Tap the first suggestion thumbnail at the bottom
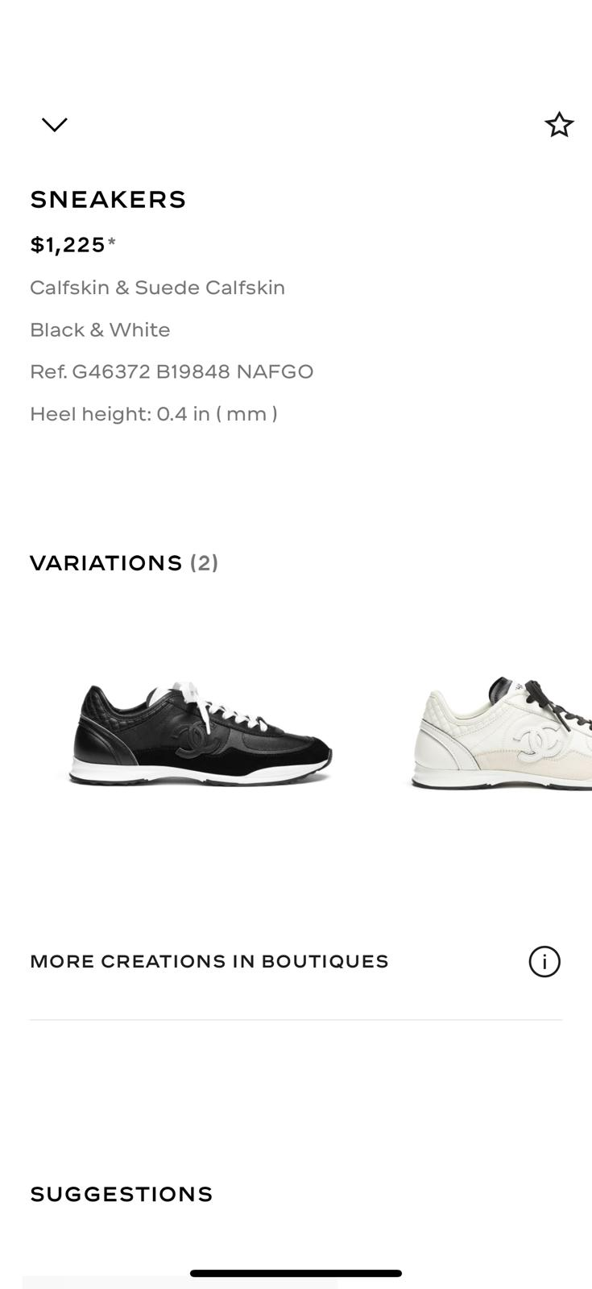Image resolution: width=592 pixels, height=1289 pixels. point(179,1282)
